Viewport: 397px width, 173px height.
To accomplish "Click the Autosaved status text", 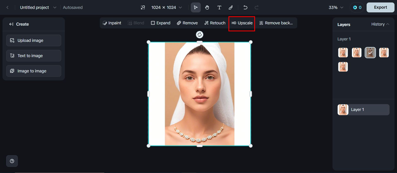I will click(73, 7).
